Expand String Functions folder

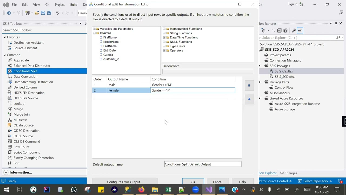(164, 33)
